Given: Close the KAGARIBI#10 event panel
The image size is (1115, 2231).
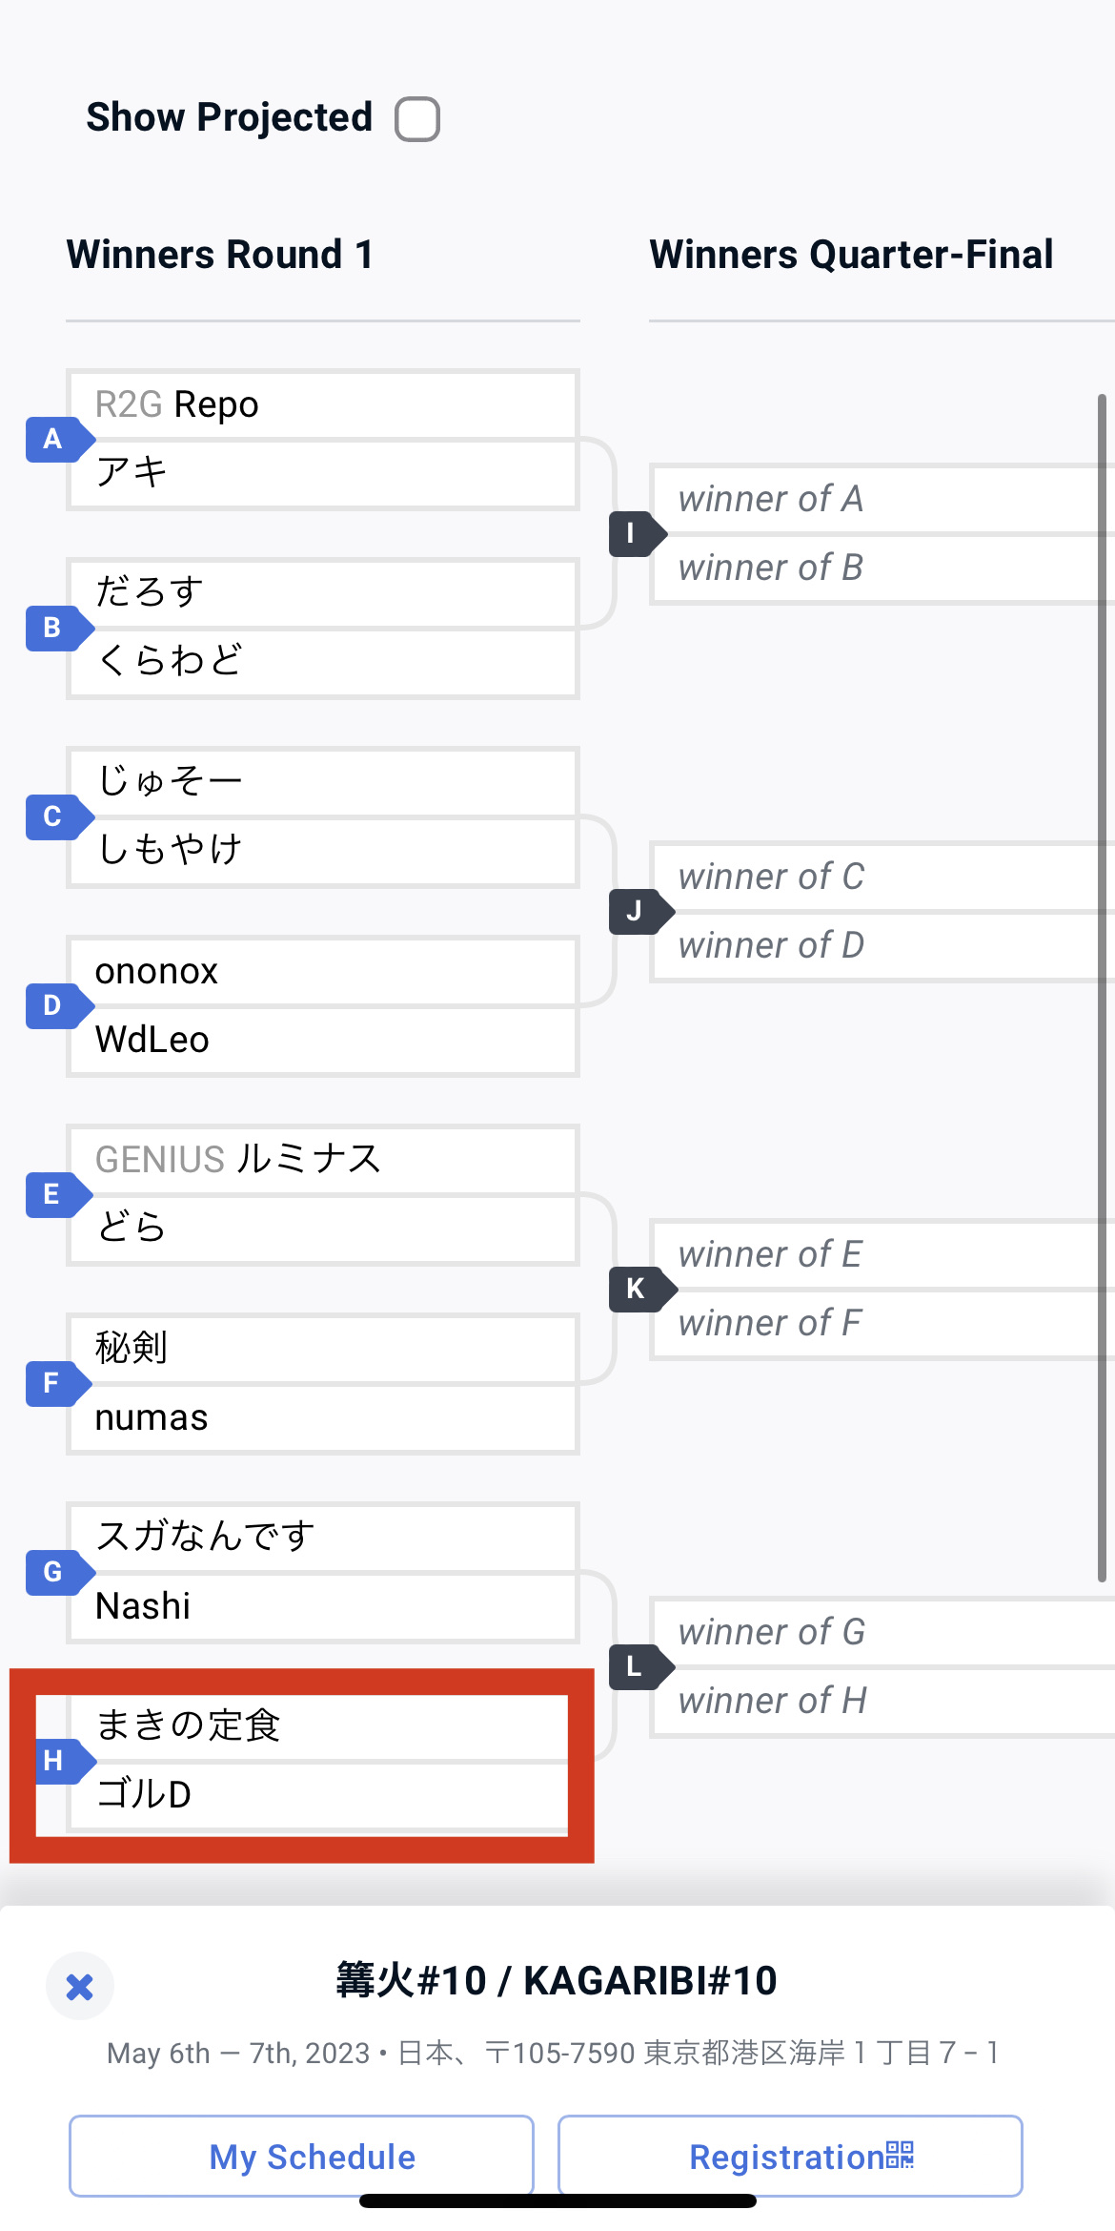Looking at the screenshot, I should pos(80,1987).
